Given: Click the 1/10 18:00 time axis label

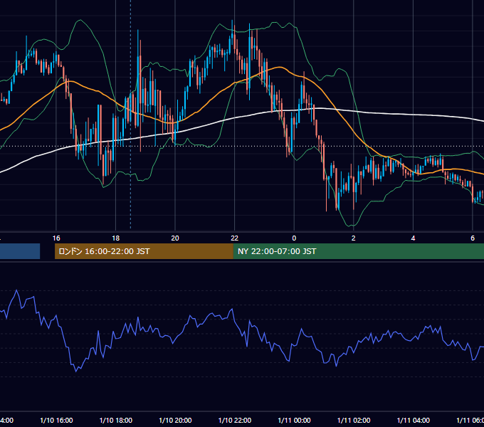Looking at the screenshot, I should point(116,420).
